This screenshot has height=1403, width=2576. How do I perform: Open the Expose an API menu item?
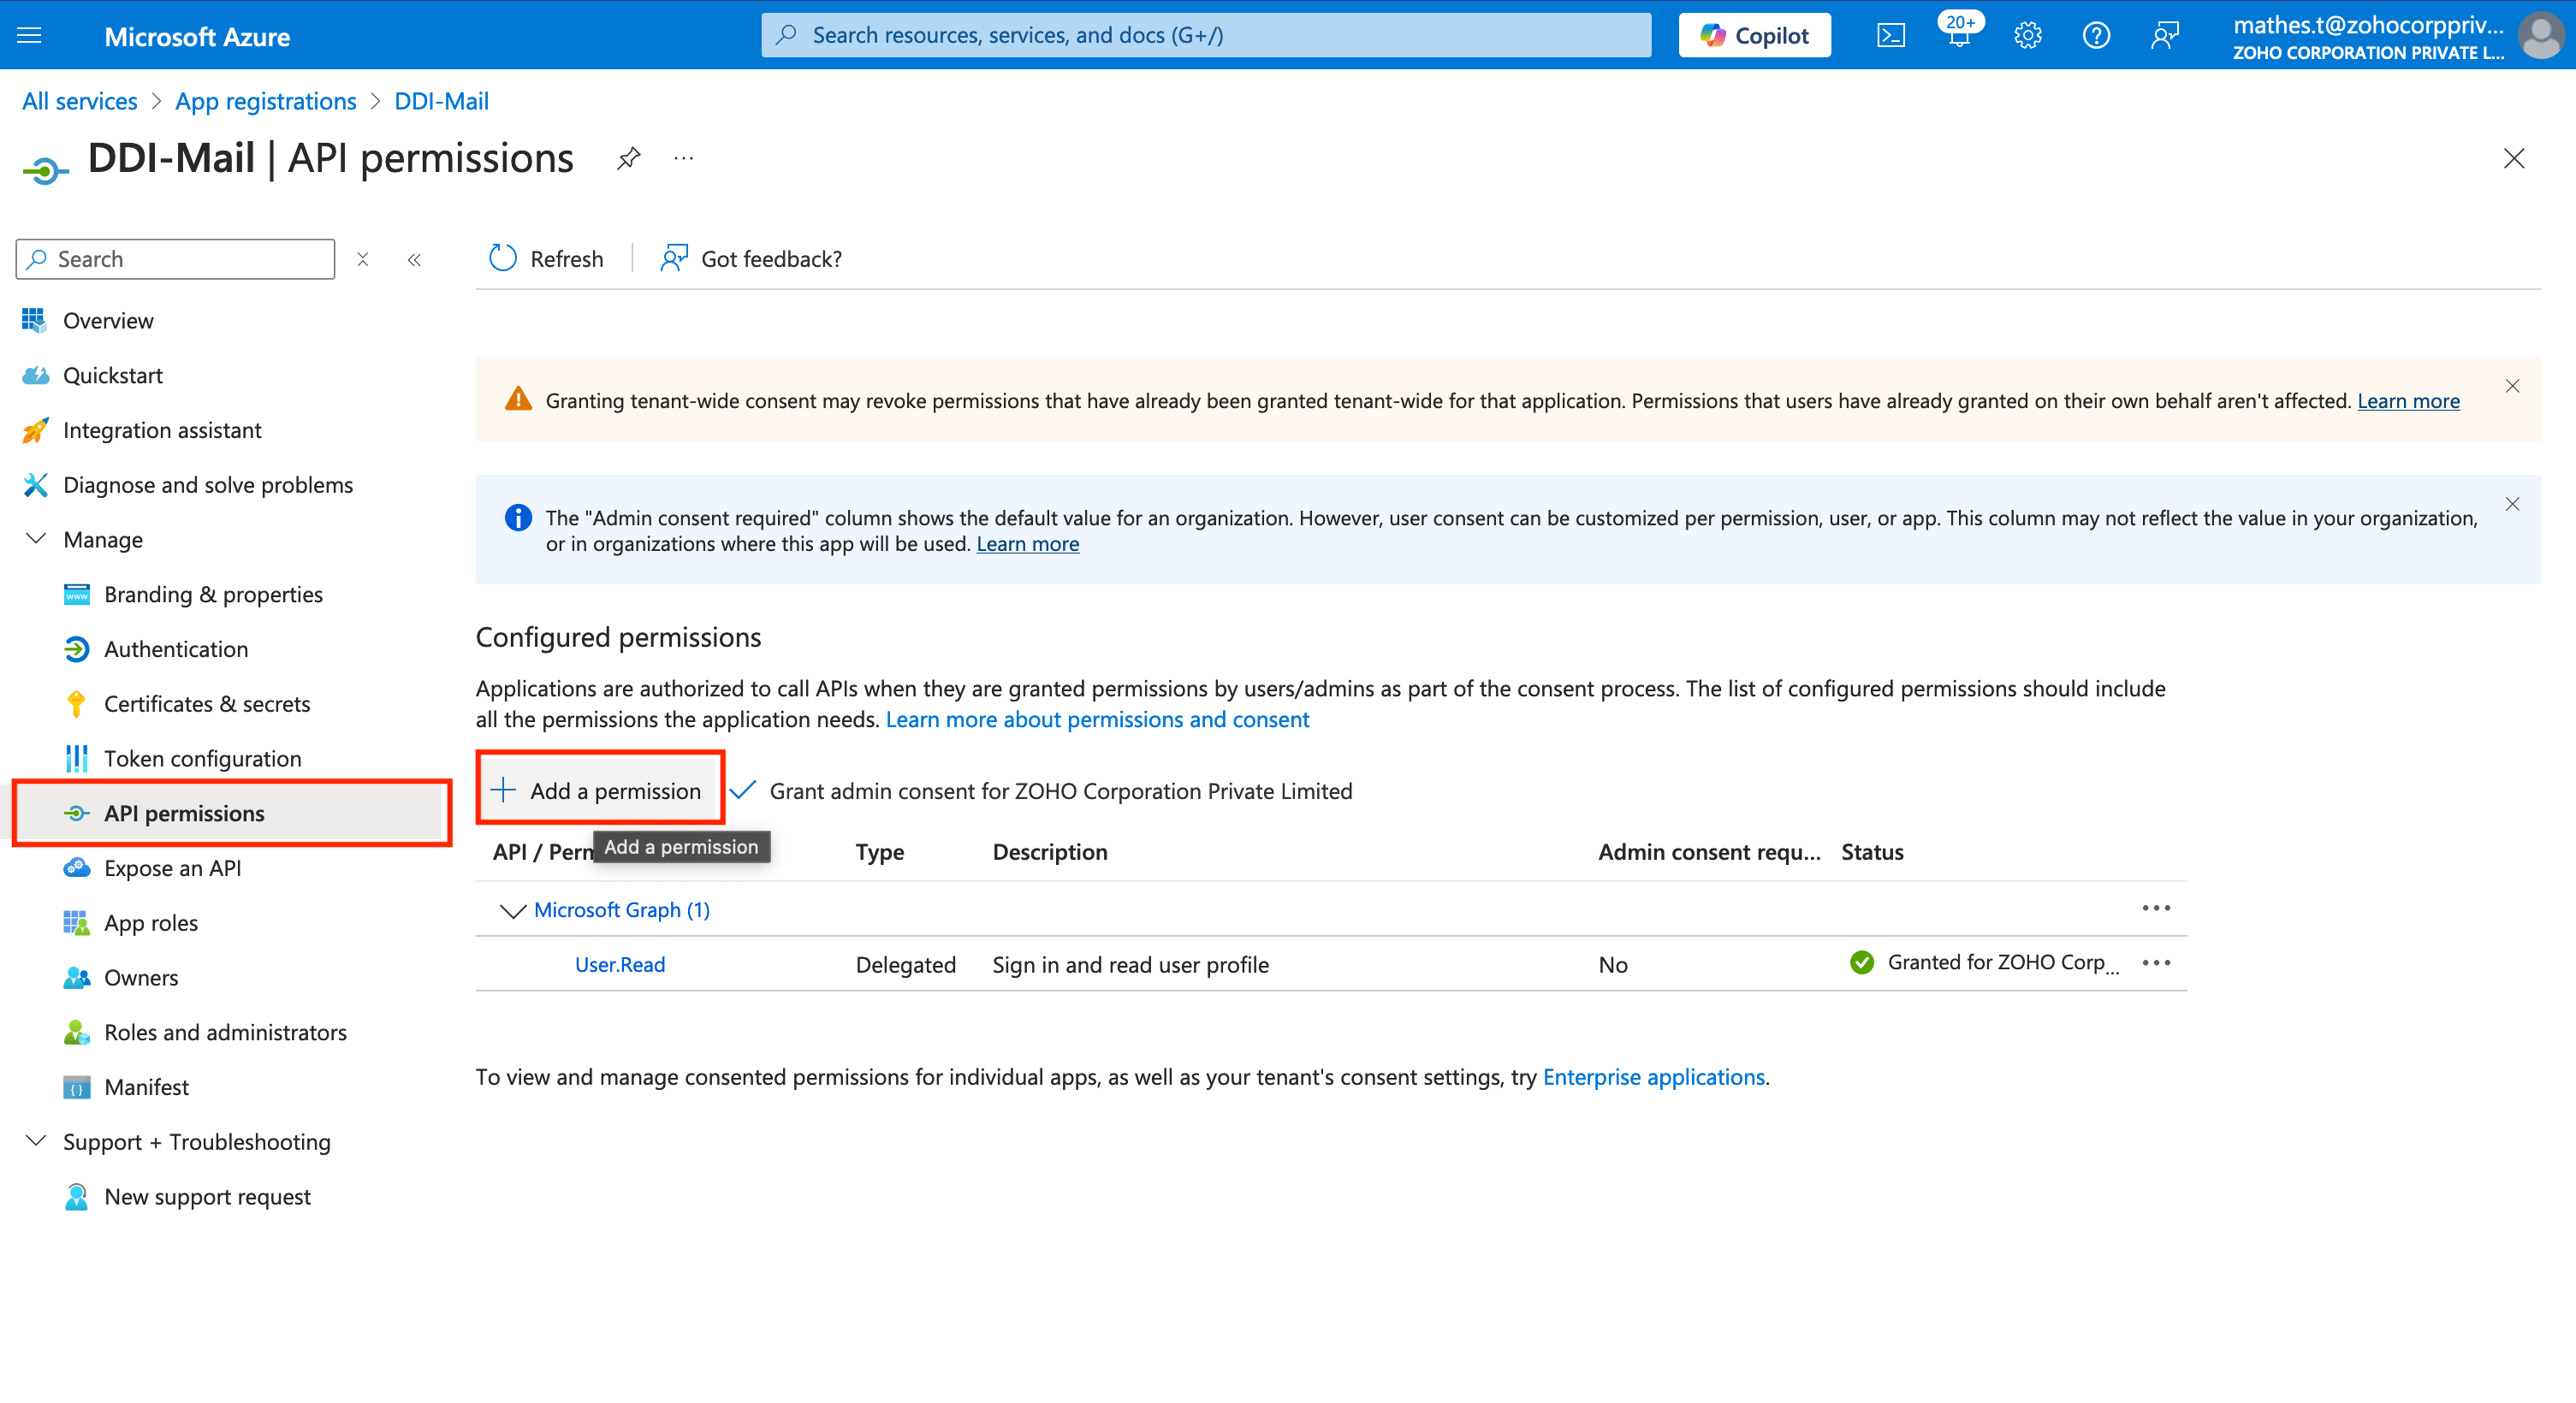coord(172,867)
